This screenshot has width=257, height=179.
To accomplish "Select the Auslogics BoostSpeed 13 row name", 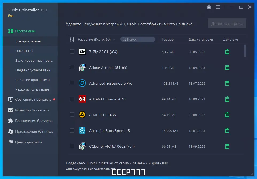I will tap(110, 131).
